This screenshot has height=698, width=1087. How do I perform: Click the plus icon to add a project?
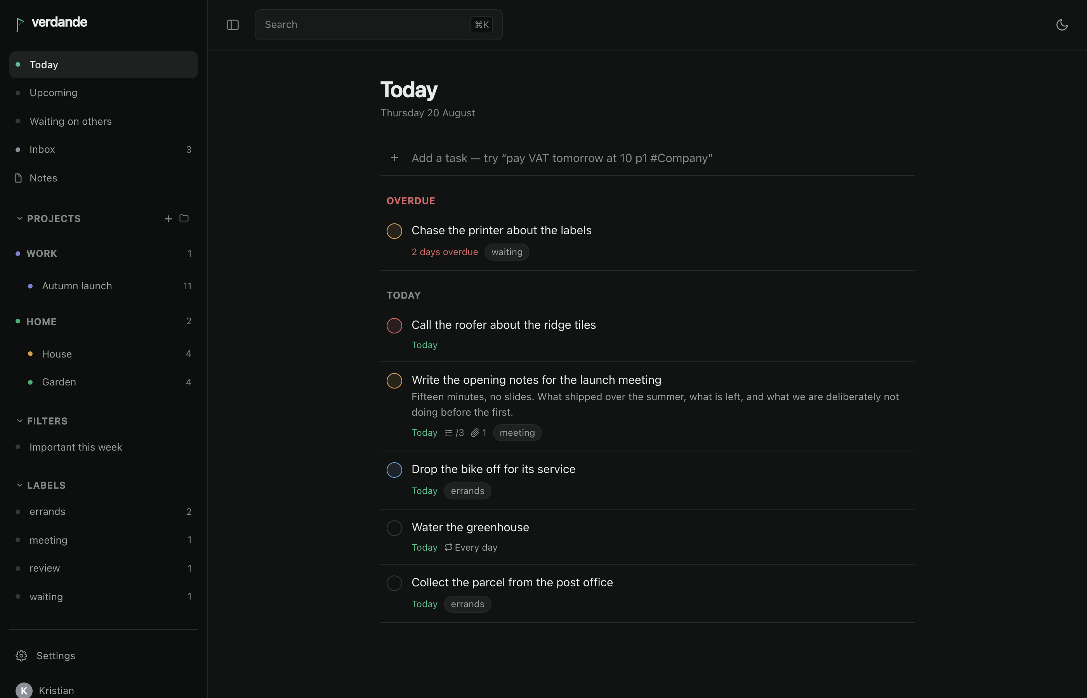point(168,219)
